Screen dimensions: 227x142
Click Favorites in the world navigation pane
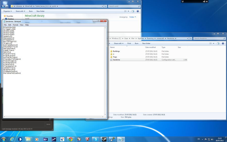(x=10, y=16)
